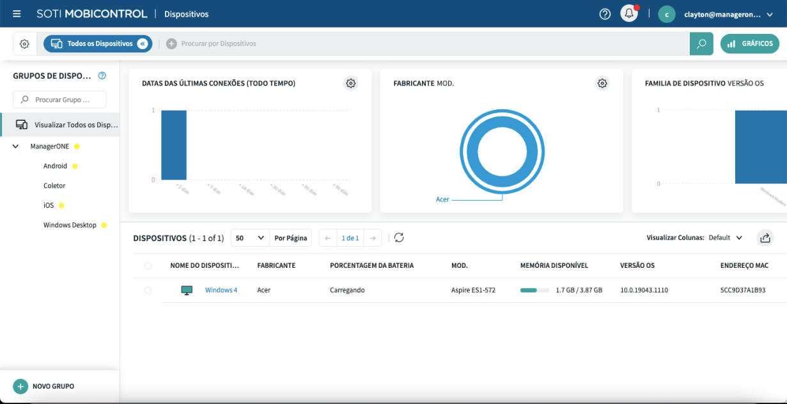The height and width of the screenshot is (404, 787).
Task: Sort by Fabricante column header
Action: click(276, 265)
